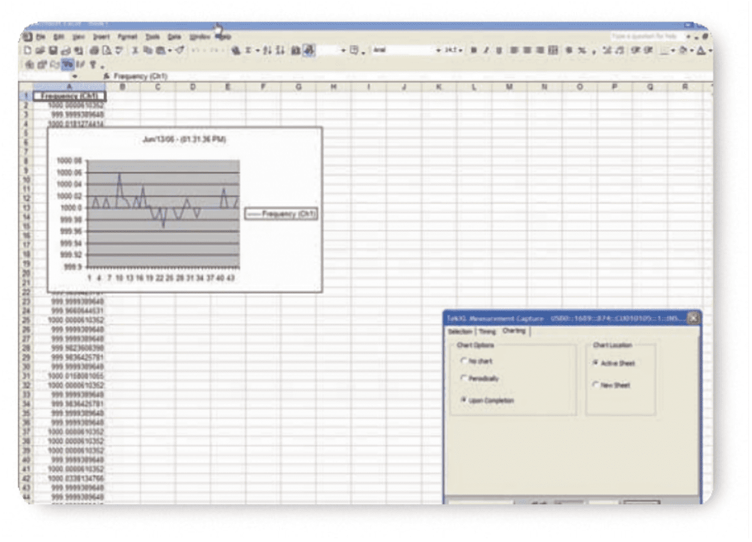Click the 'Frequency (Ch1)' chart legend entry
The width and height of the screenshot is (752, 542).
281,214
